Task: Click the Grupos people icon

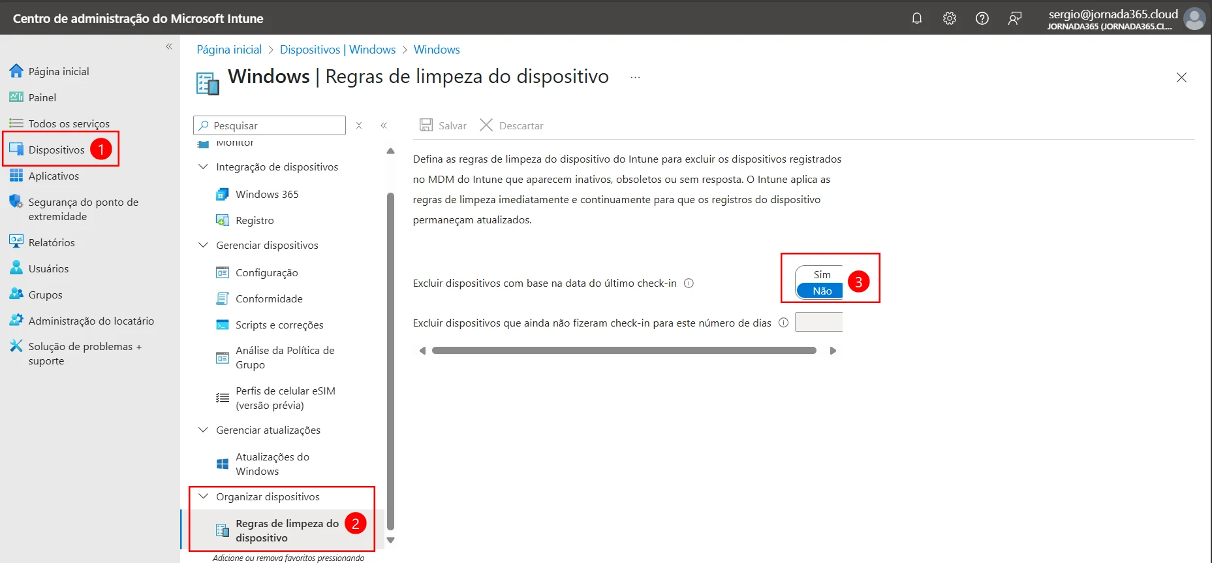Action: 16,294
